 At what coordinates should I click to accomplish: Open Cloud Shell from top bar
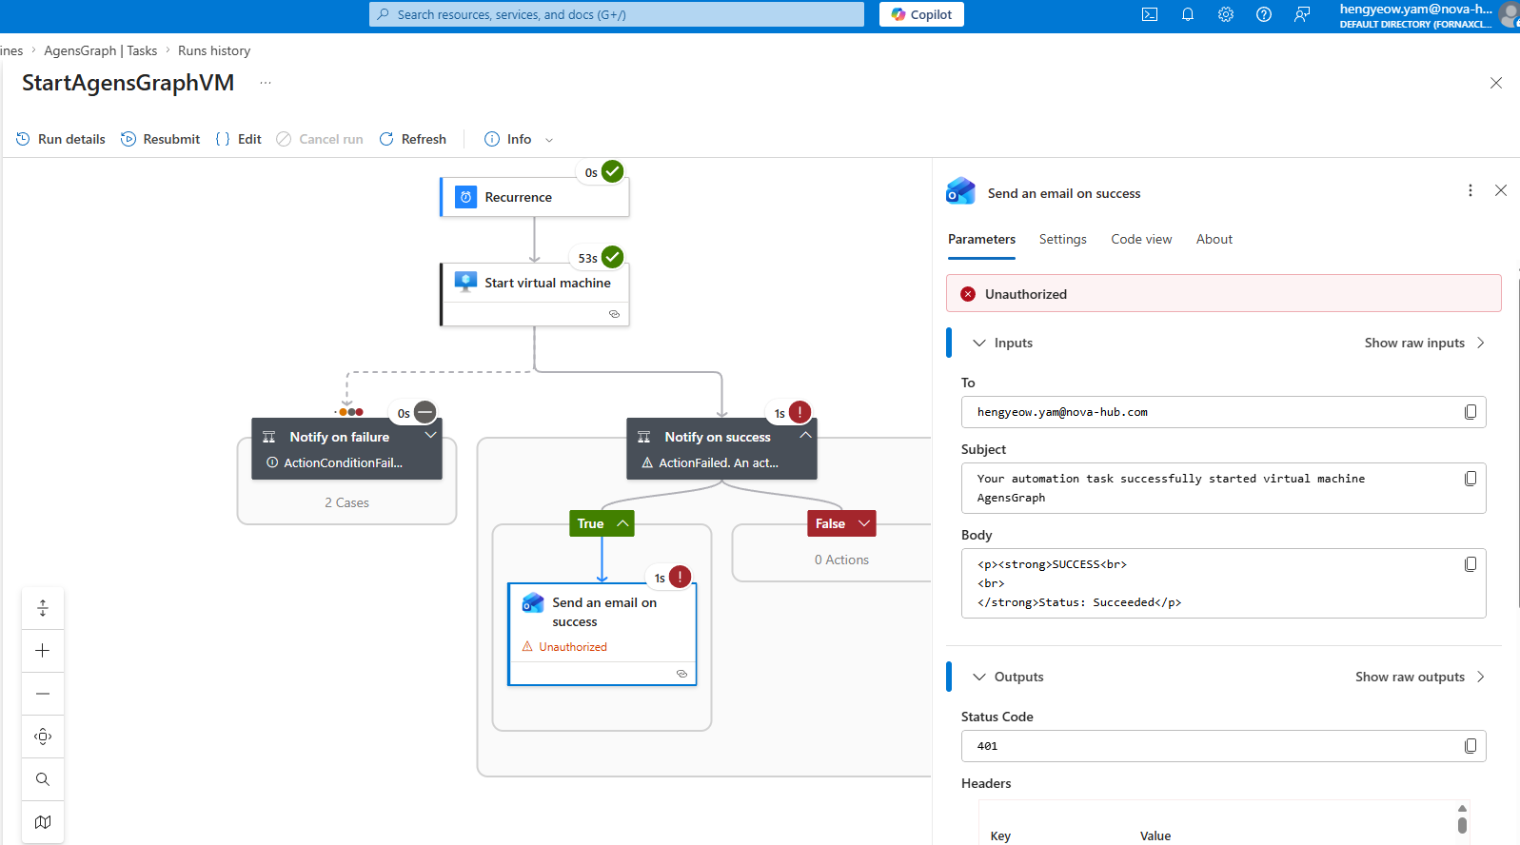pos(1150,14)
